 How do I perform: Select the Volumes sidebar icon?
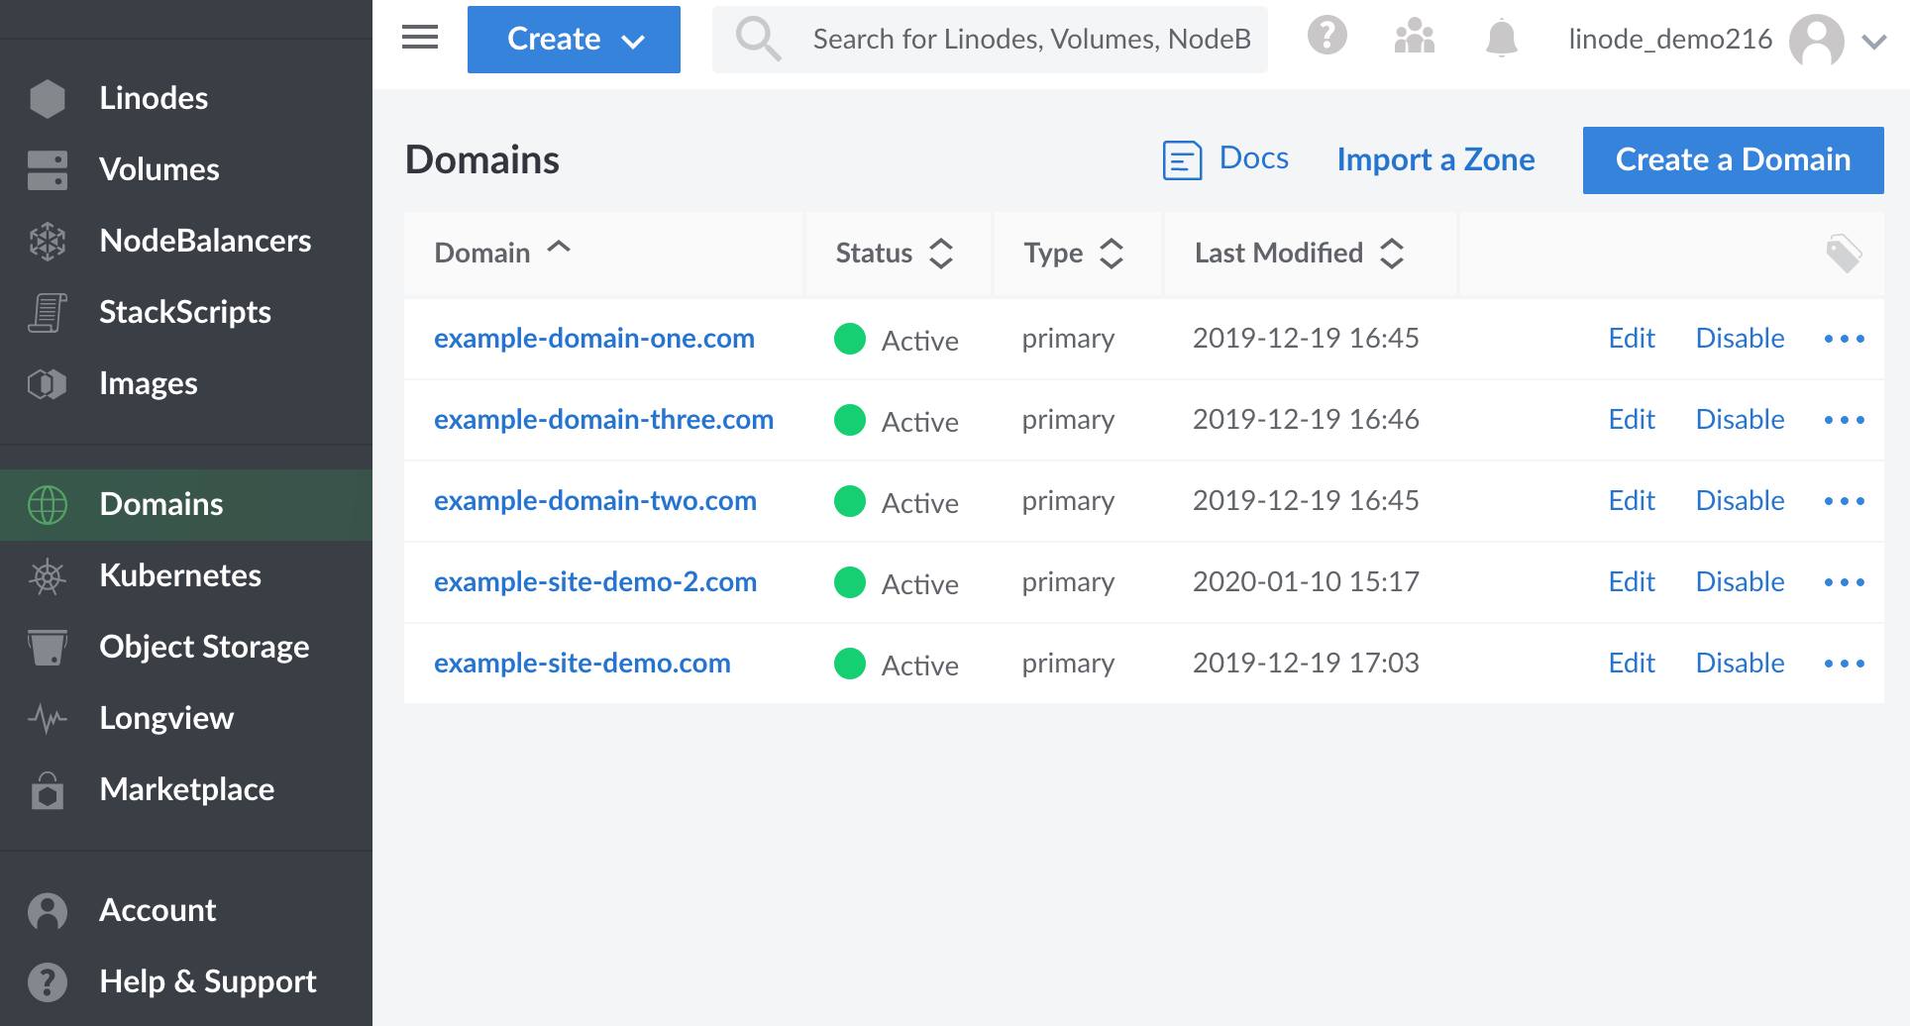[46, 168]
